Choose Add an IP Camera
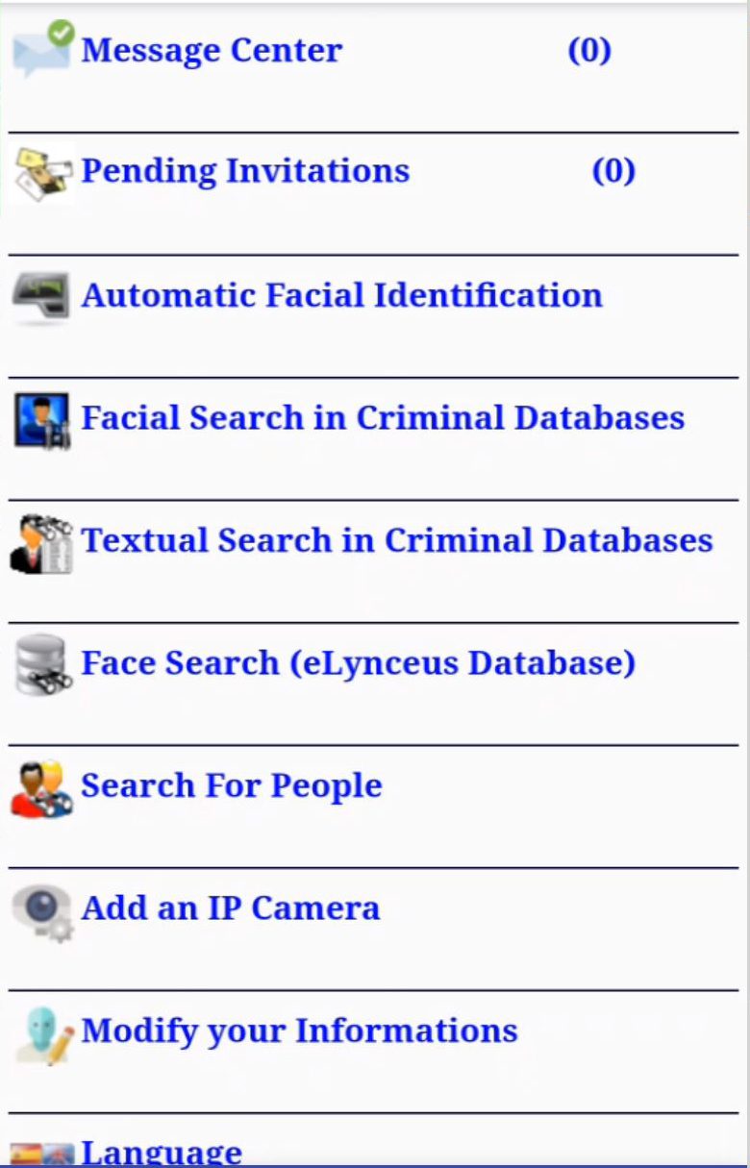Screen dimensions: 750x1168 coord(231,907)
